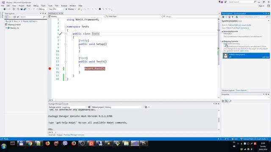The width and height of the screenshot is (271, 152).
Task: Click the breakpoint dot on line 15
Action: click(x=50, y=68)
